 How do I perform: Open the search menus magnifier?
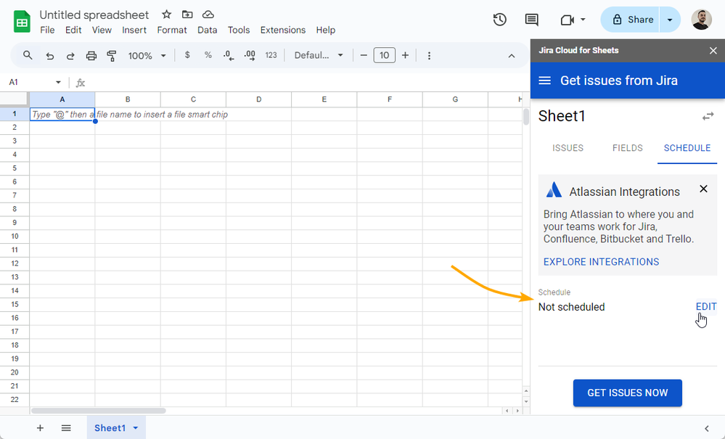click(x=28, y=55)
